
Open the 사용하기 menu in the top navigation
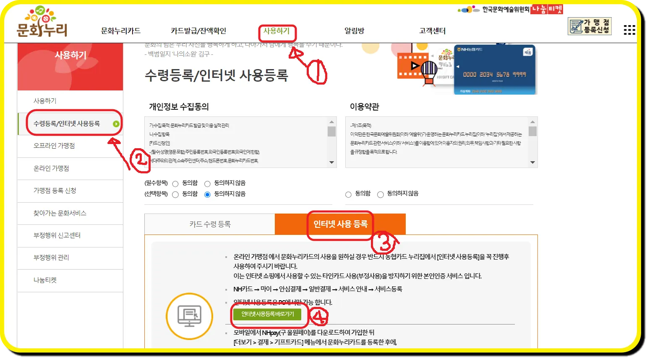[x=277, y=30]
